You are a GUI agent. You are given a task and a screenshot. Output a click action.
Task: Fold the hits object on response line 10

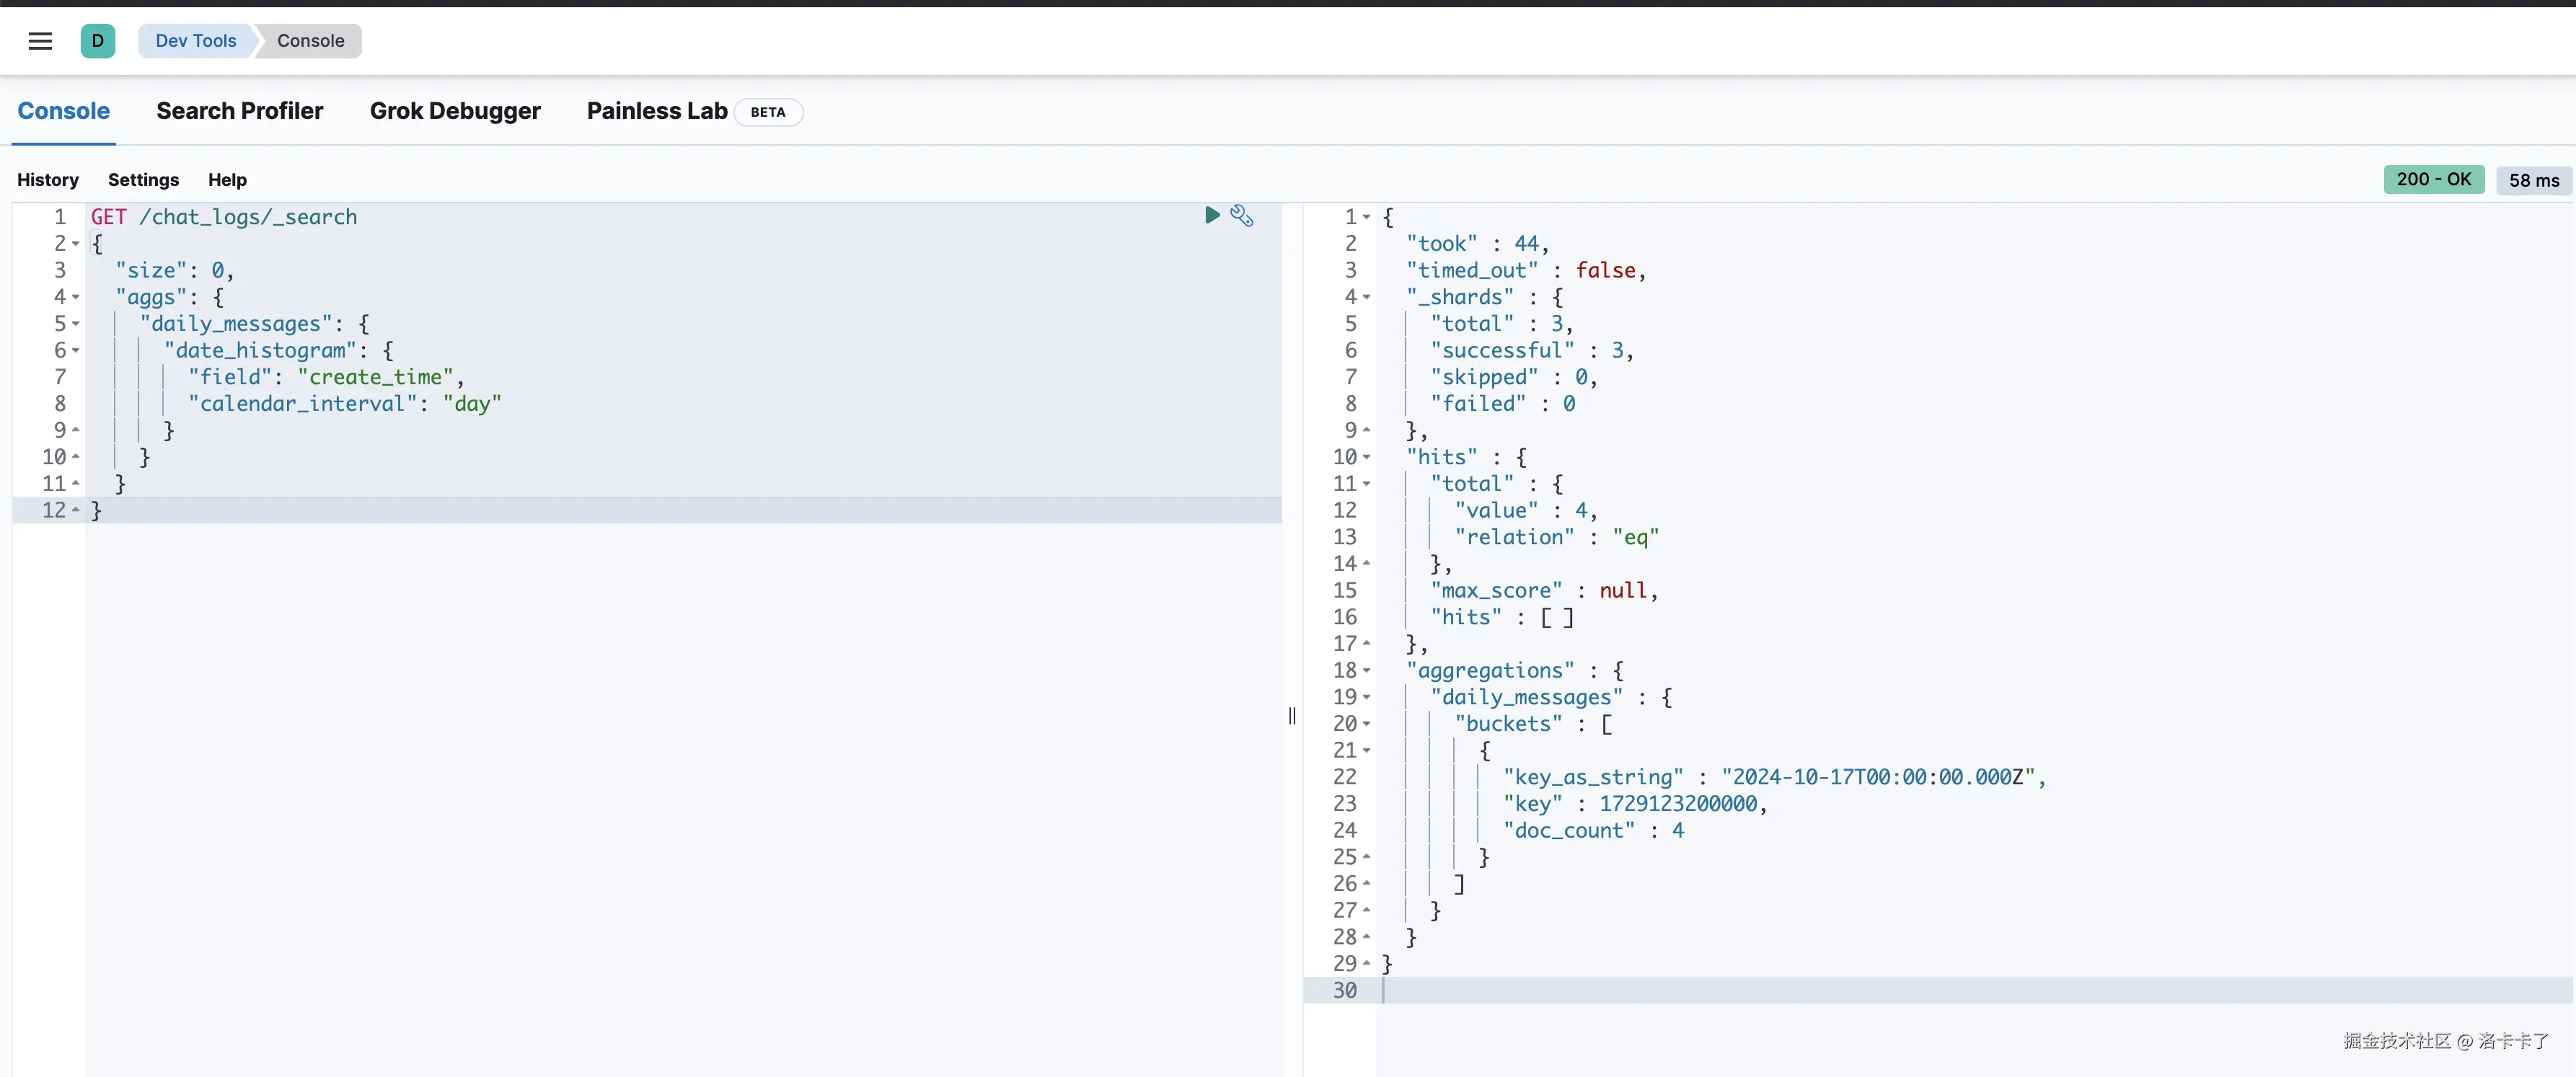[x=1367, y=457]
